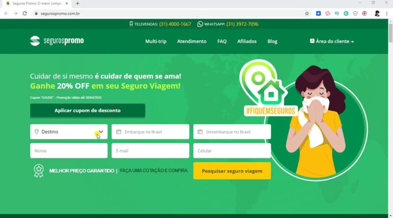Click the IQ extension icon
Viewport: 393px width, 218px height.
click(337, 14)
